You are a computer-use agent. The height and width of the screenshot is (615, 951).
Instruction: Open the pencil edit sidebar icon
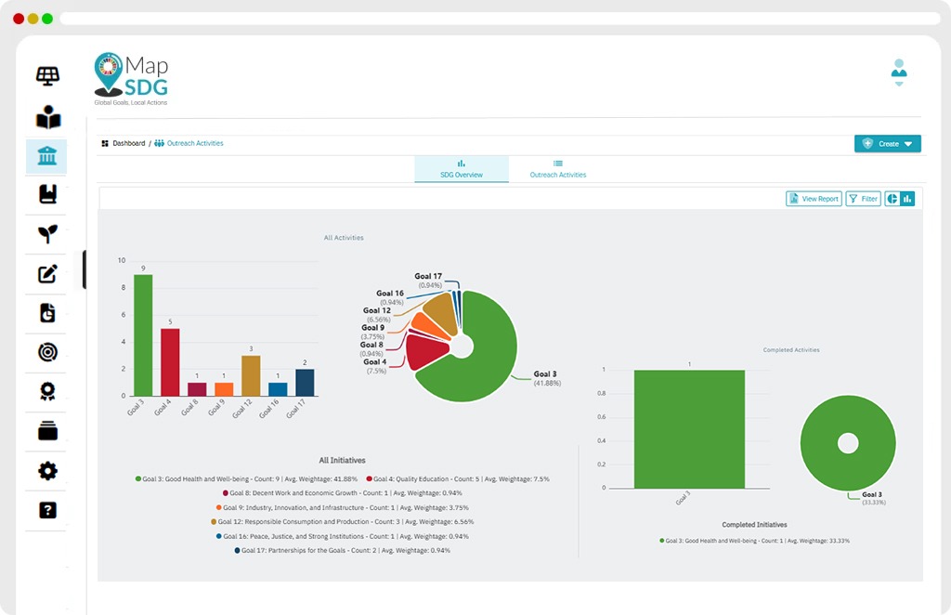[47, 273]
